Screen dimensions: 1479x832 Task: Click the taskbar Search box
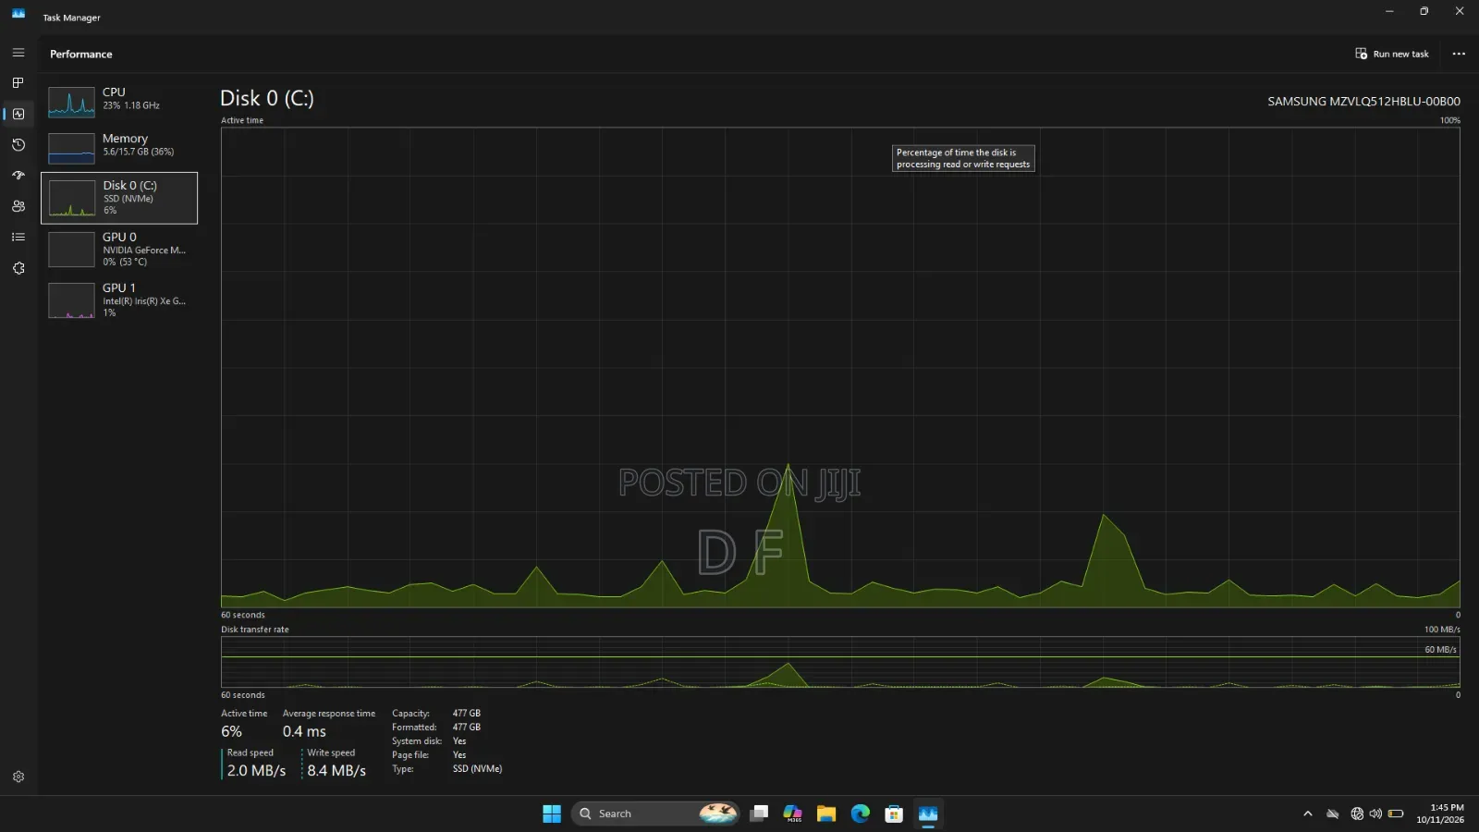pyautogui.click(x=655, y=814)
